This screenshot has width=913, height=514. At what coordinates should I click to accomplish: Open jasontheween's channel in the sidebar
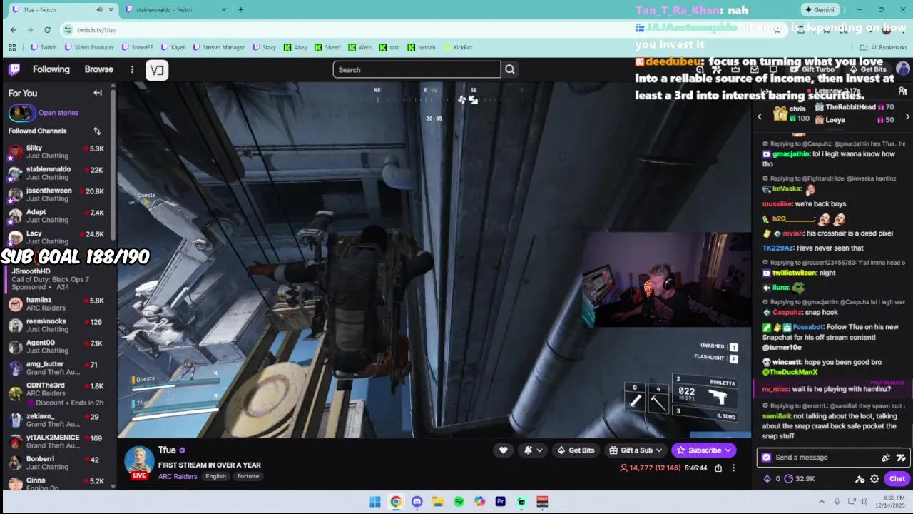pyautogui.click(x=57, y=195)
